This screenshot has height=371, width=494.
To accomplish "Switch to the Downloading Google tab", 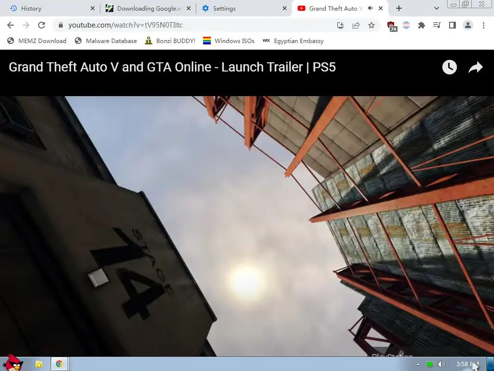I will (148, 9).
